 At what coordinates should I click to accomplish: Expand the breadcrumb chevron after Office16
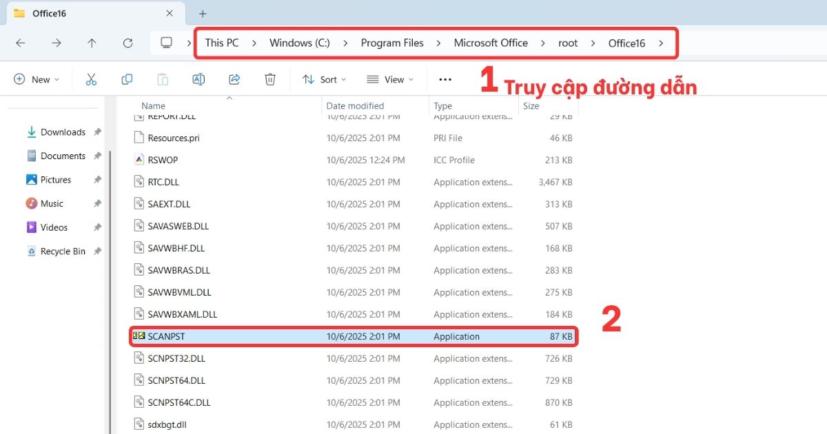[660, 43]
